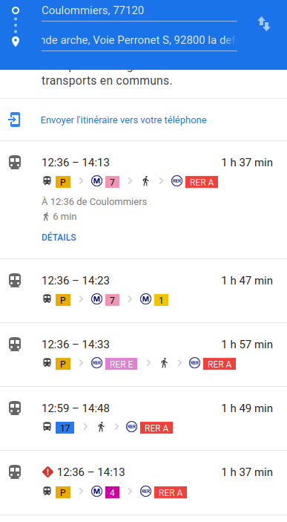The height and width of the screenshot is (522, 287).
Task: Click the send-to-phone icon
Action: click(x=14, y=120)
